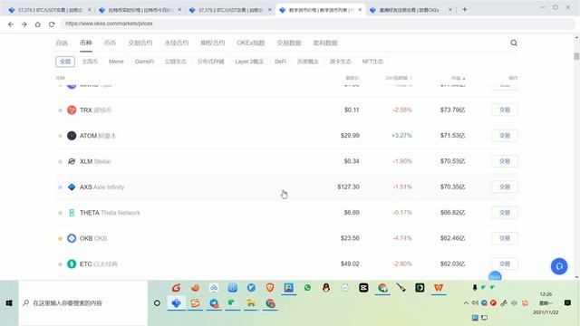Click the ETC coin logo icon
Image resolution: width=580 pixels, height=326 pixels.
72,264
